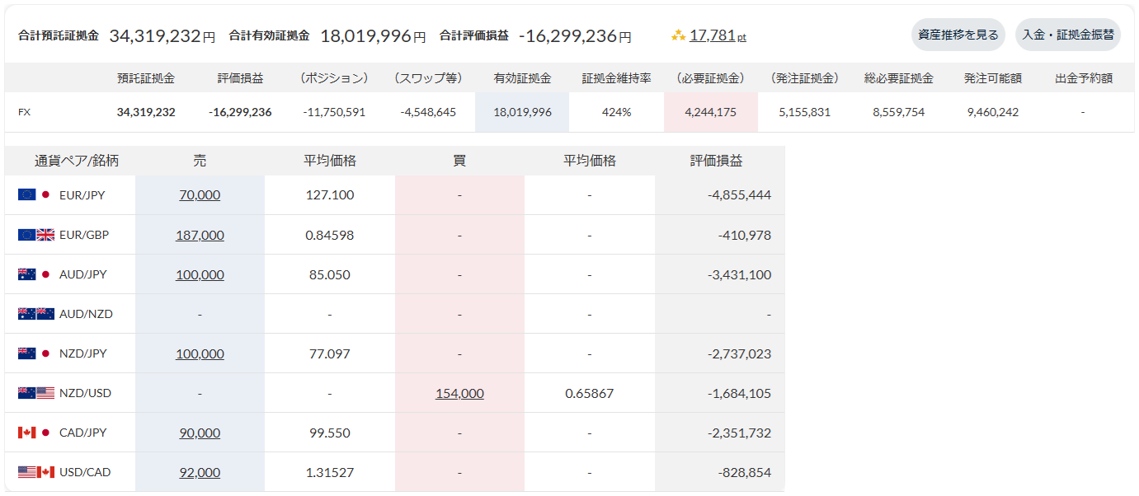Click the EUR/JPY flag icons
The width and height of the screenshot is (1139, 496).
point(35,195)
